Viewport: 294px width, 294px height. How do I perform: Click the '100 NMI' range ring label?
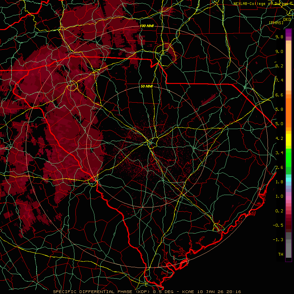[147, 26]
